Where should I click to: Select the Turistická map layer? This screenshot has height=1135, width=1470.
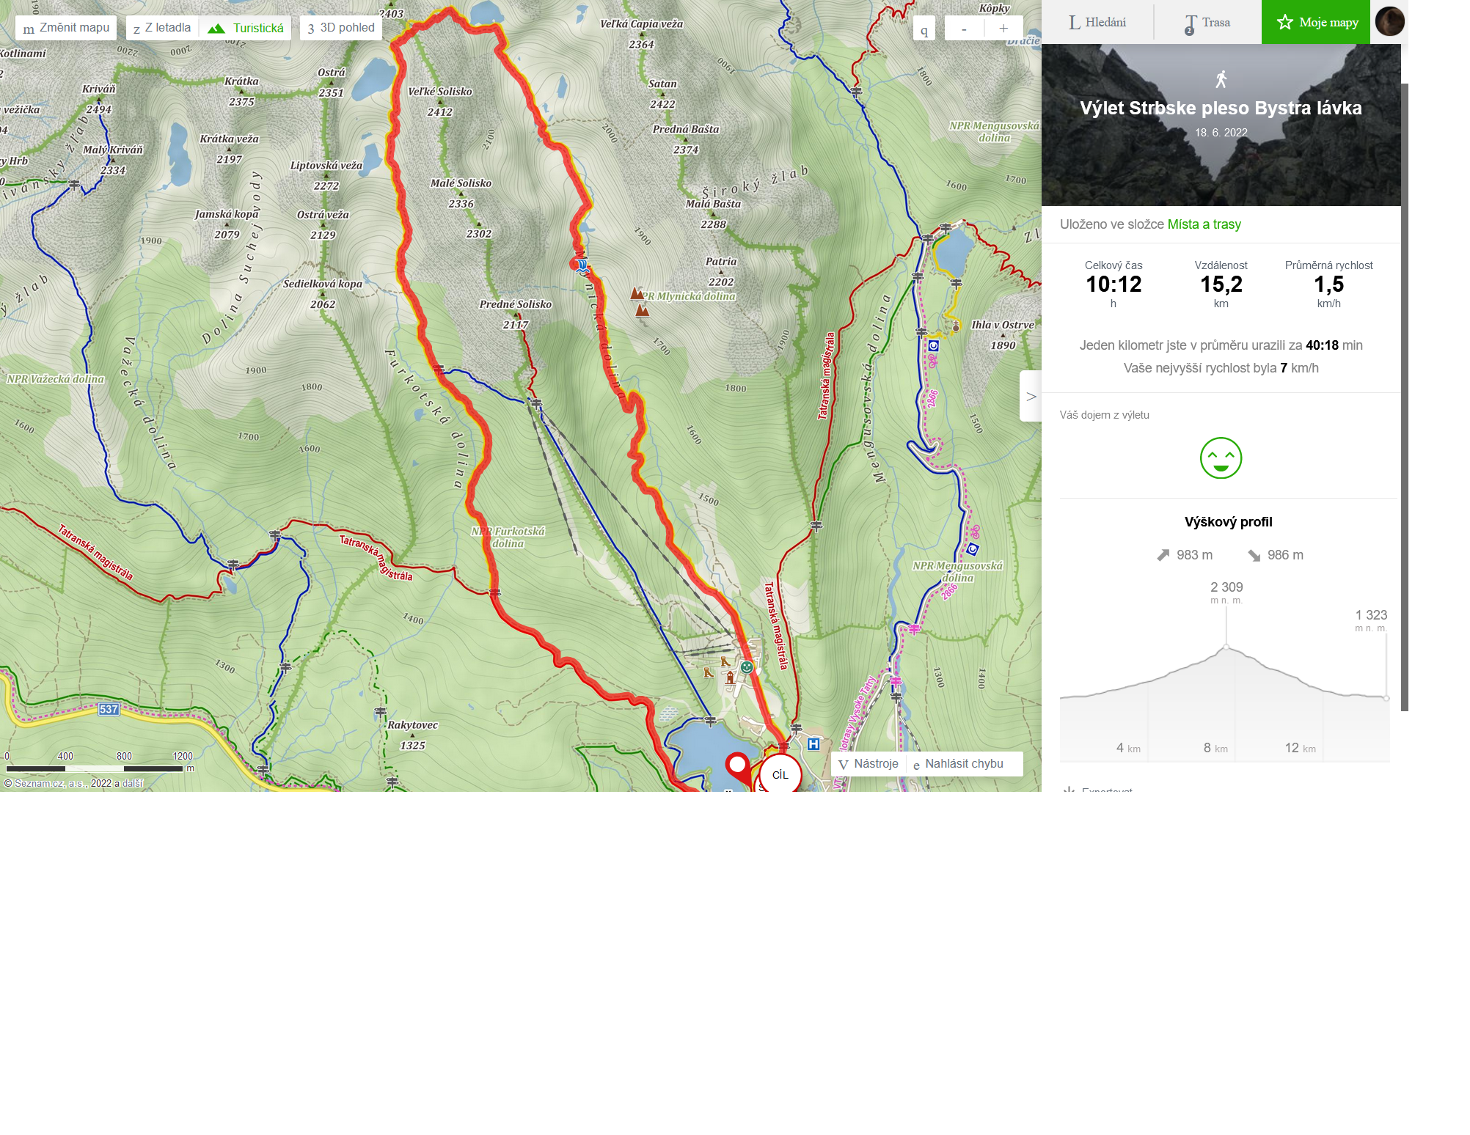tap(245, 28)
